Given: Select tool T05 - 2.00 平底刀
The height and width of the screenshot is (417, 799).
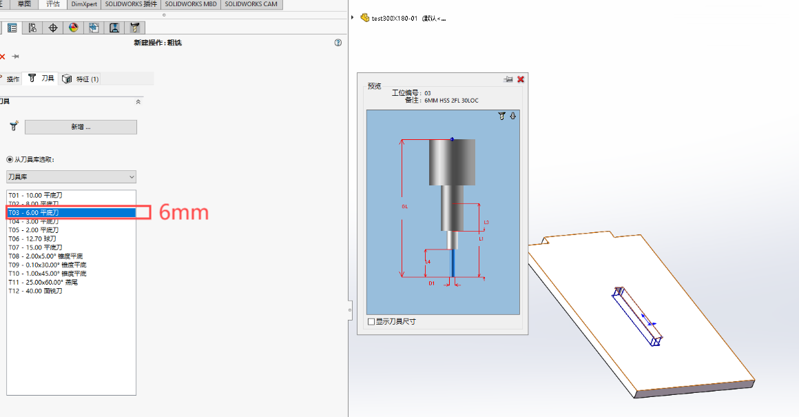Looking at the screenshot, I should [x=71, y=230].
